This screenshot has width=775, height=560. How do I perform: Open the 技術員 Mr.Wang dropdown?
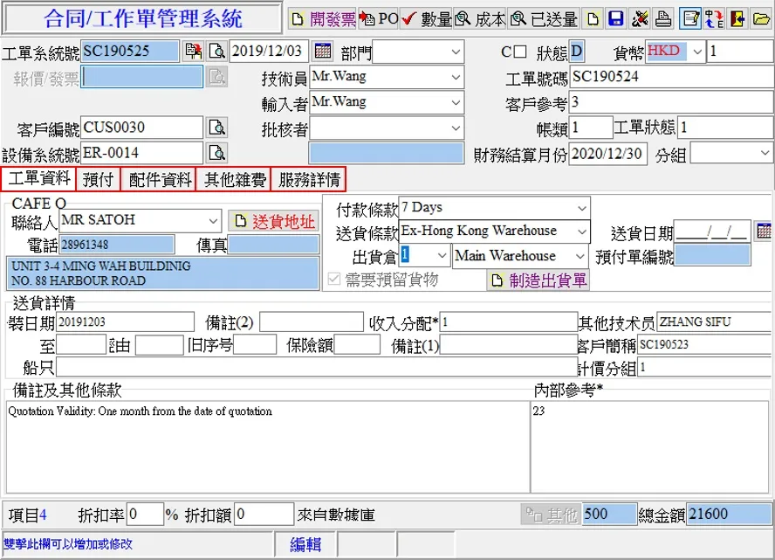456,77
